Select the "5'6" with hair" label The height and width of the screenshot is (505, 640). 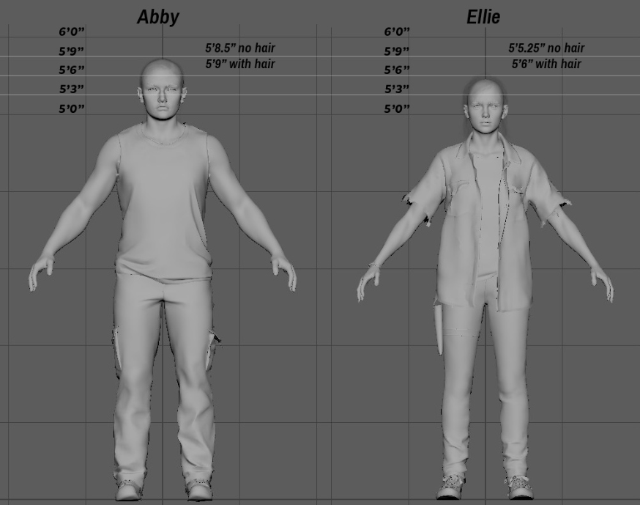(x=546, y=64)
